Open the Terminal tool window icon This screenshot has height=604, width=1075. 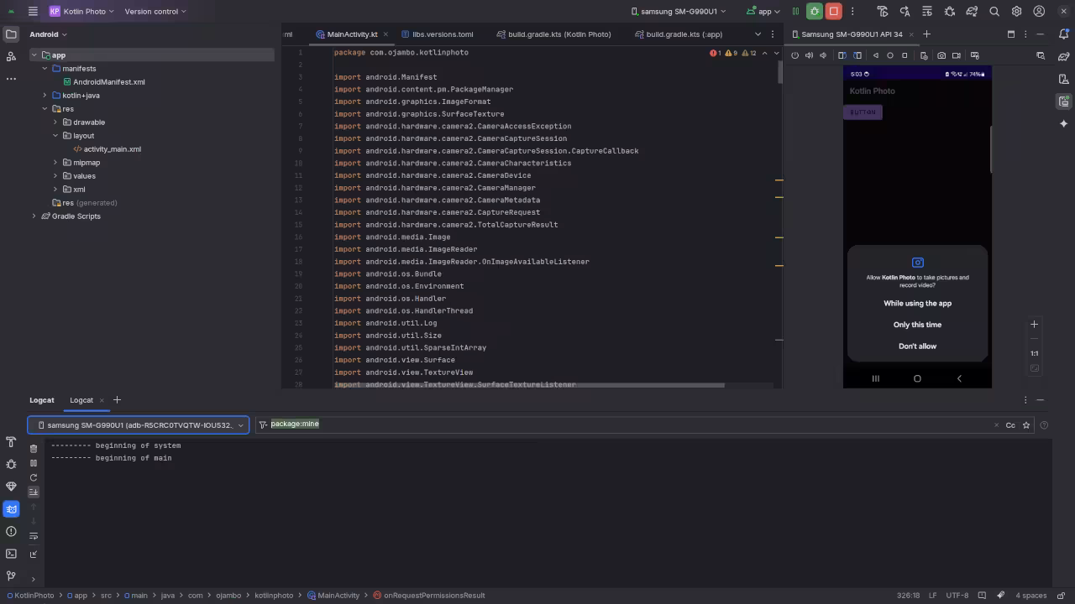pos(11,554)
